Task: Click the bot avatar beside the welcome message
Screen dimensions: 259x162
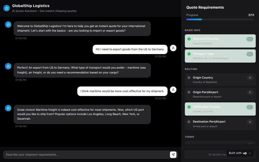Action: click(8, 25)
